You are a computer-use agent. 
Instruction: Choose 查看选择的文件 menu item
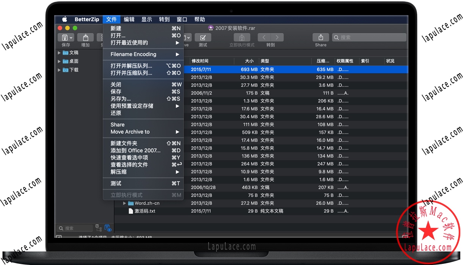coord(143,165)
